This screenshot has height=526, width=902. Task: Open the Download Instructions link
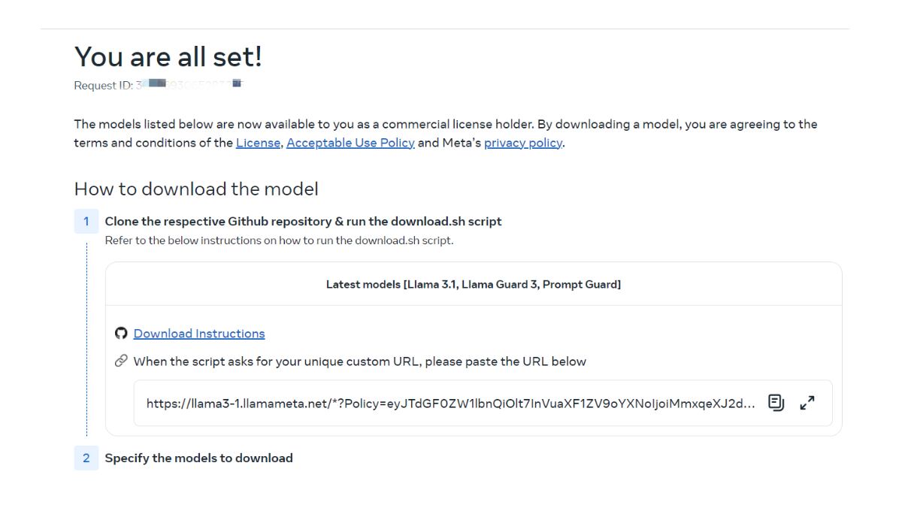199,334
